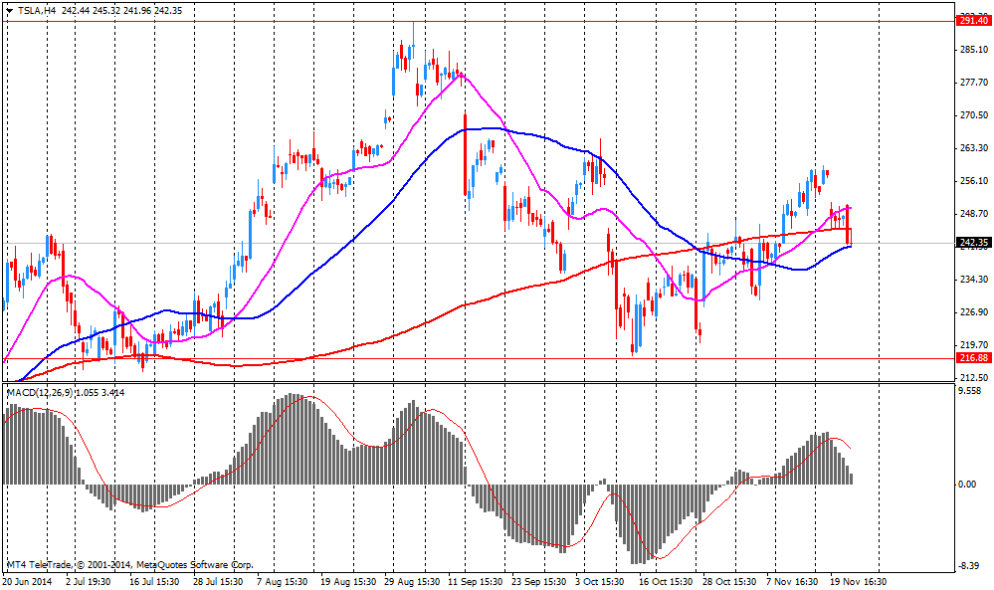Click the 9.558 MACD scale value

[x=971, y=391]
